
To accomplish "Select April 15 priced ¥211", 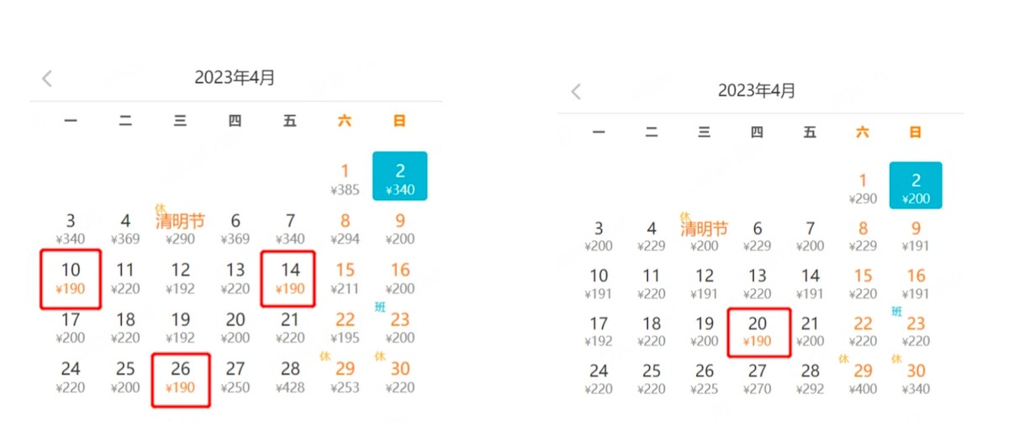I will tap(345, 278).
